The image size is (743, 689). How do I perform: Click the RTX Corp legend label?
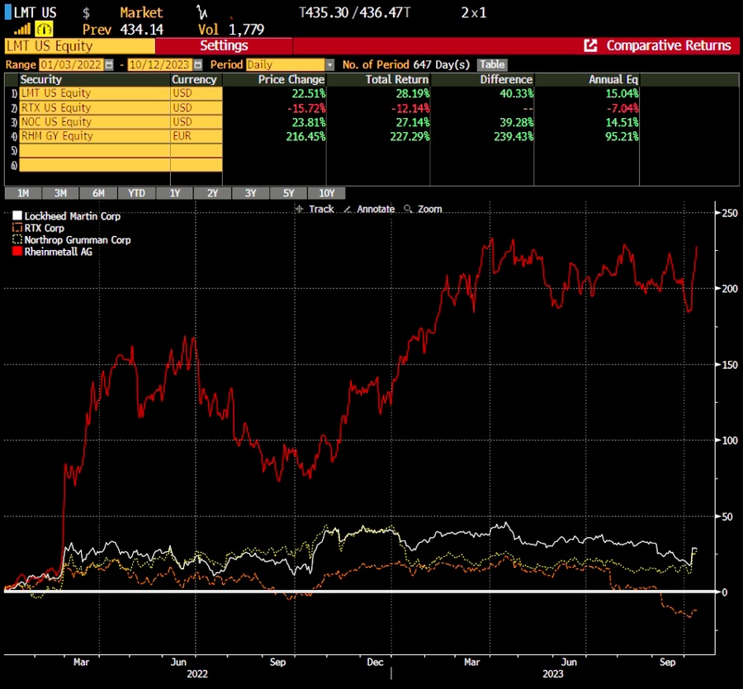[44, 228]
